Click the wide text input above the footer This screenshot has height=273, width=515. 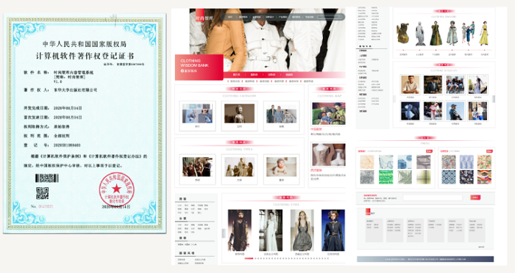[433, 197]
